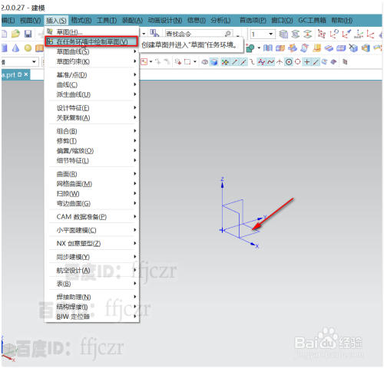
Task: Open the 首选项(P) menu
Action: [x=253, y=20]
